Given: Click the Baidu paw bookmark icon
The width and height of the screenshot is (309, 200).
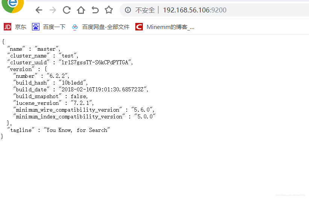Looking at the screenshot, I should (x=36, y=27).
